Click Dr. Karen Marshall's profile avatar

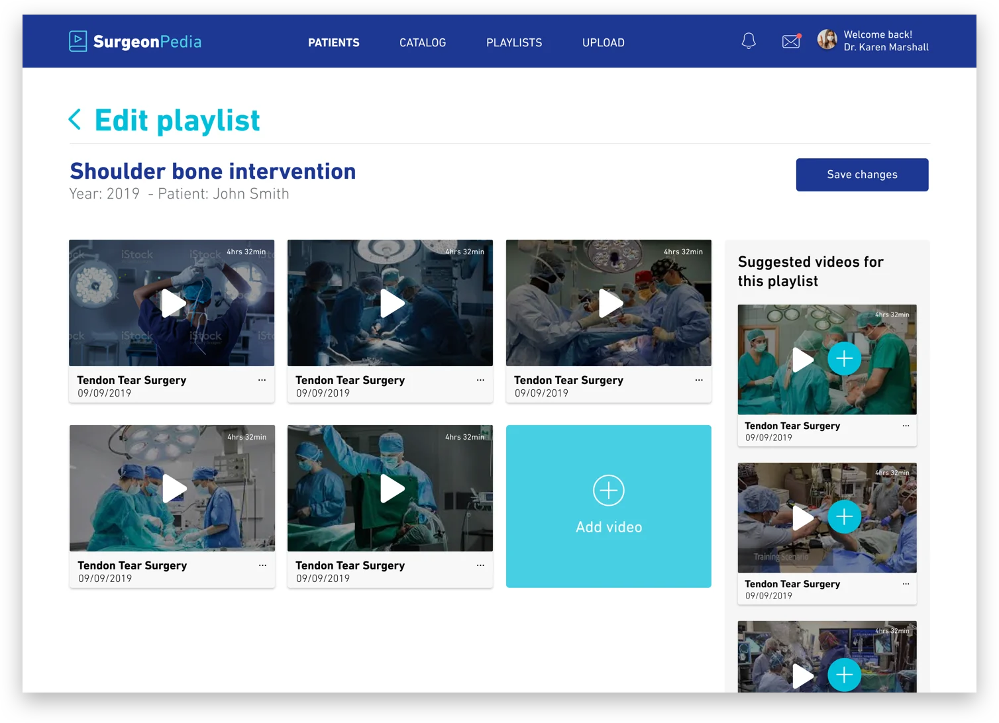pos(827,40)
